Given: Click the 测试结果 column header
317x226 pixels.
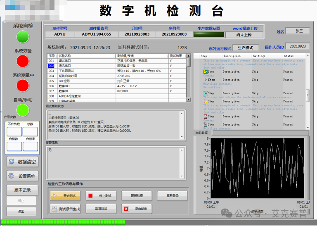Looking at the screenshot, I should click(x=176, y=56).
